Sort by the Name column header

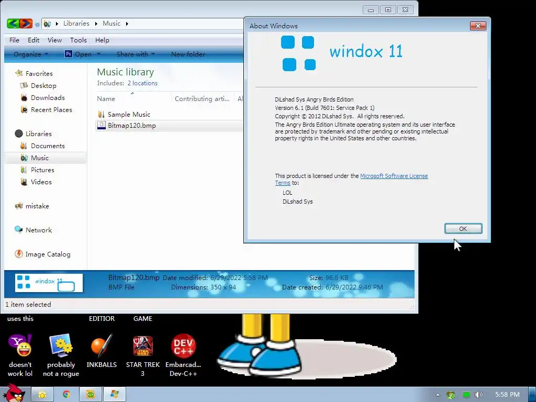pos(133,98)
